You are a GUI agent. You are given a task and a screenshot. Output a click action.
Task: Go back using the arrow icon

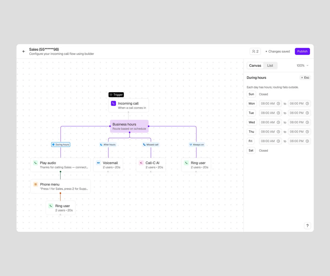pos(24,51)
